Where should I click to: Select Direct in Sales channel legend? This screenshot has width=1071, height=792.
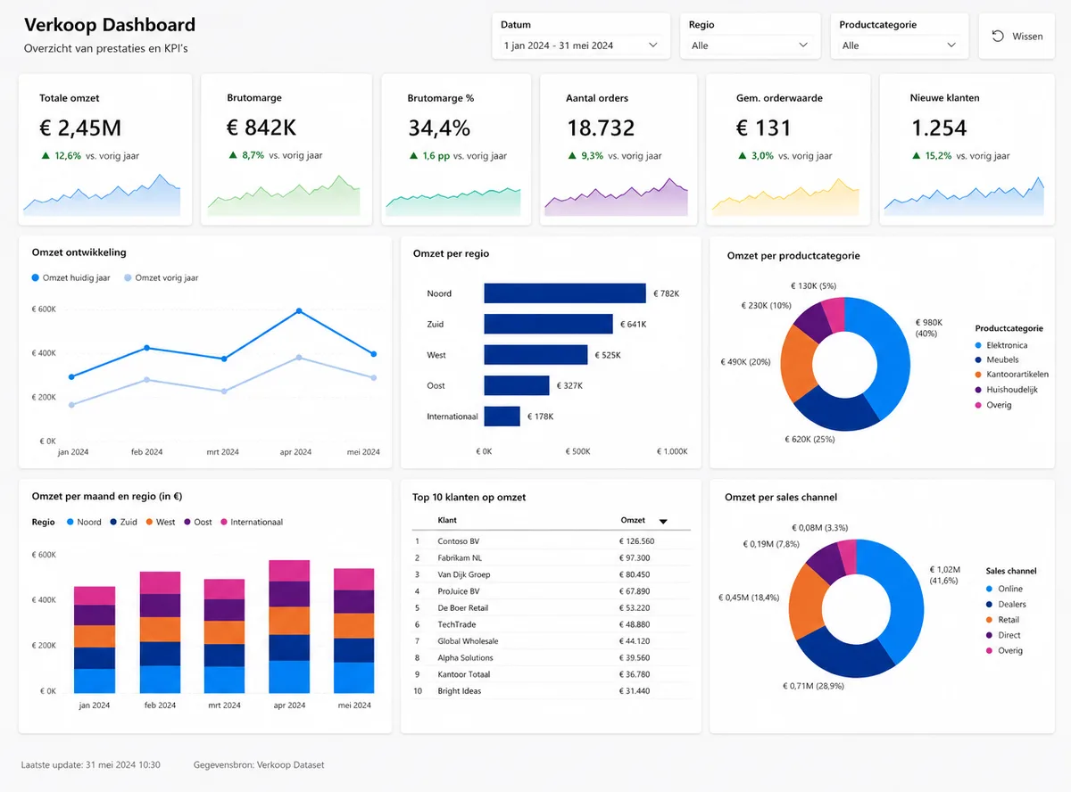(x=1003, y=635)
